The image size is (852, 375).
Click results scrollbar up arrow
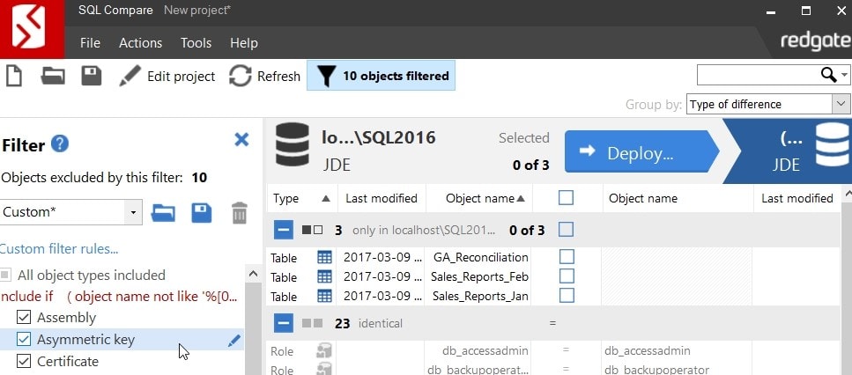847,193
